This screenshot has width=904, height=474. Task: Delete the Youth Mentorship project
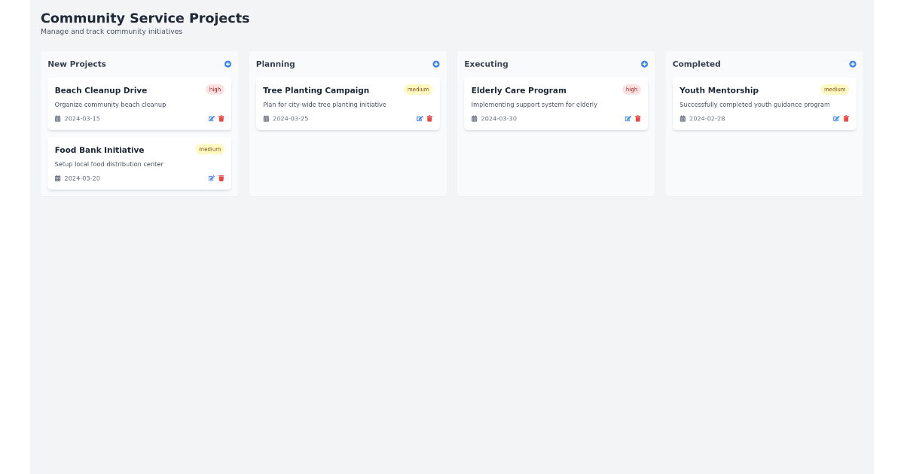coord(846,118)
